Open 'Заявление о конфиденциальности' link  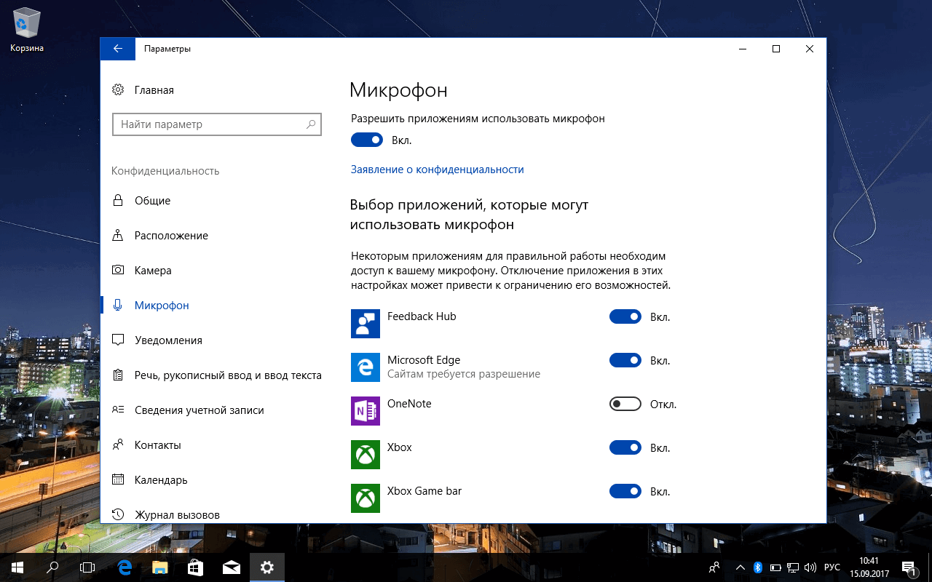tap(437, 170)
